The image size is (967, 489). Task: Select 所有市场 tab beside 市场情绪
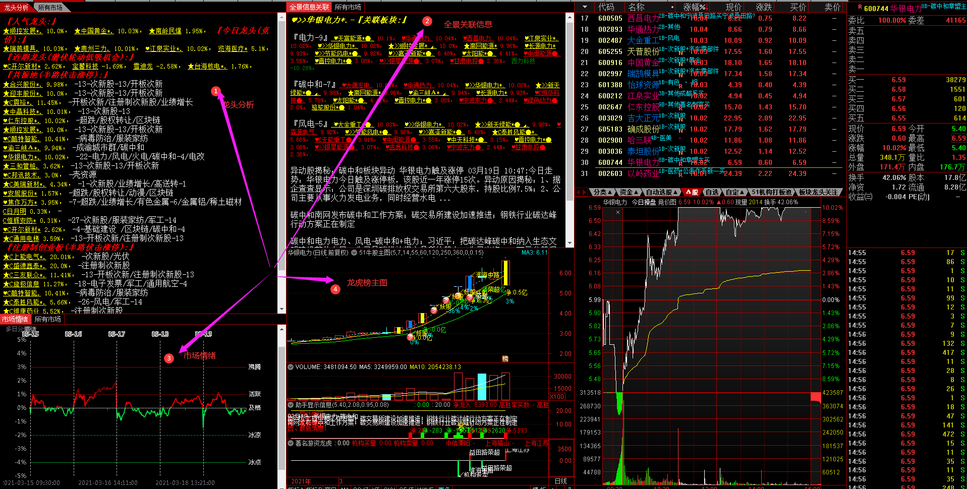[x=48, y=319]
